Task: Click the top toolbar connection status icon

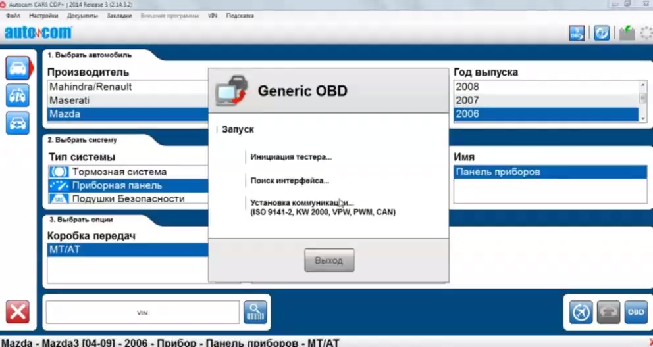Action: point(627,34)
